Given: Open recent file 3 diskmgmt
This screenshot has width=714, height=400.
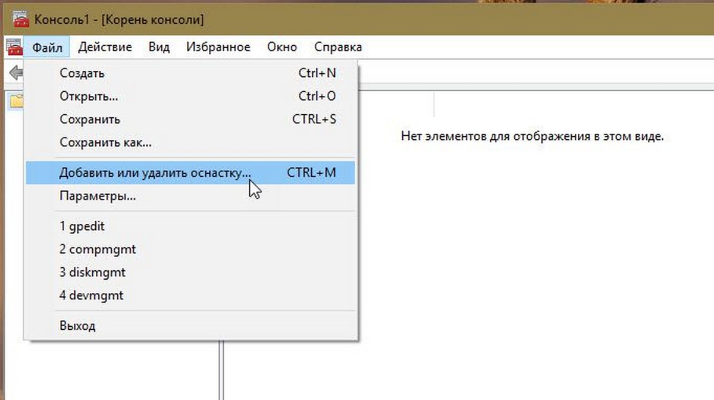Looking at the screenshot, I should 190,272.
